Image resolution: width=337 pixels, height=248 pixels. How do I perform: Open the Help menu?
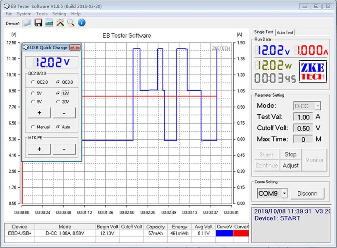tap(76, 14)
